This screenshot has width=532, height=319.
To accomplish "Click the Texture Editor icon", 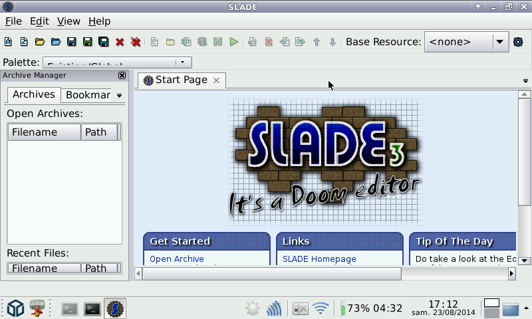I will 202,42.
